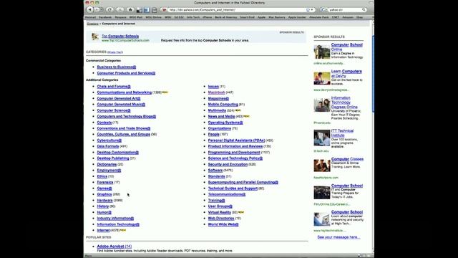Click the blue floppy save icon in toolbar
458x258 pixels.
[147, 10]
